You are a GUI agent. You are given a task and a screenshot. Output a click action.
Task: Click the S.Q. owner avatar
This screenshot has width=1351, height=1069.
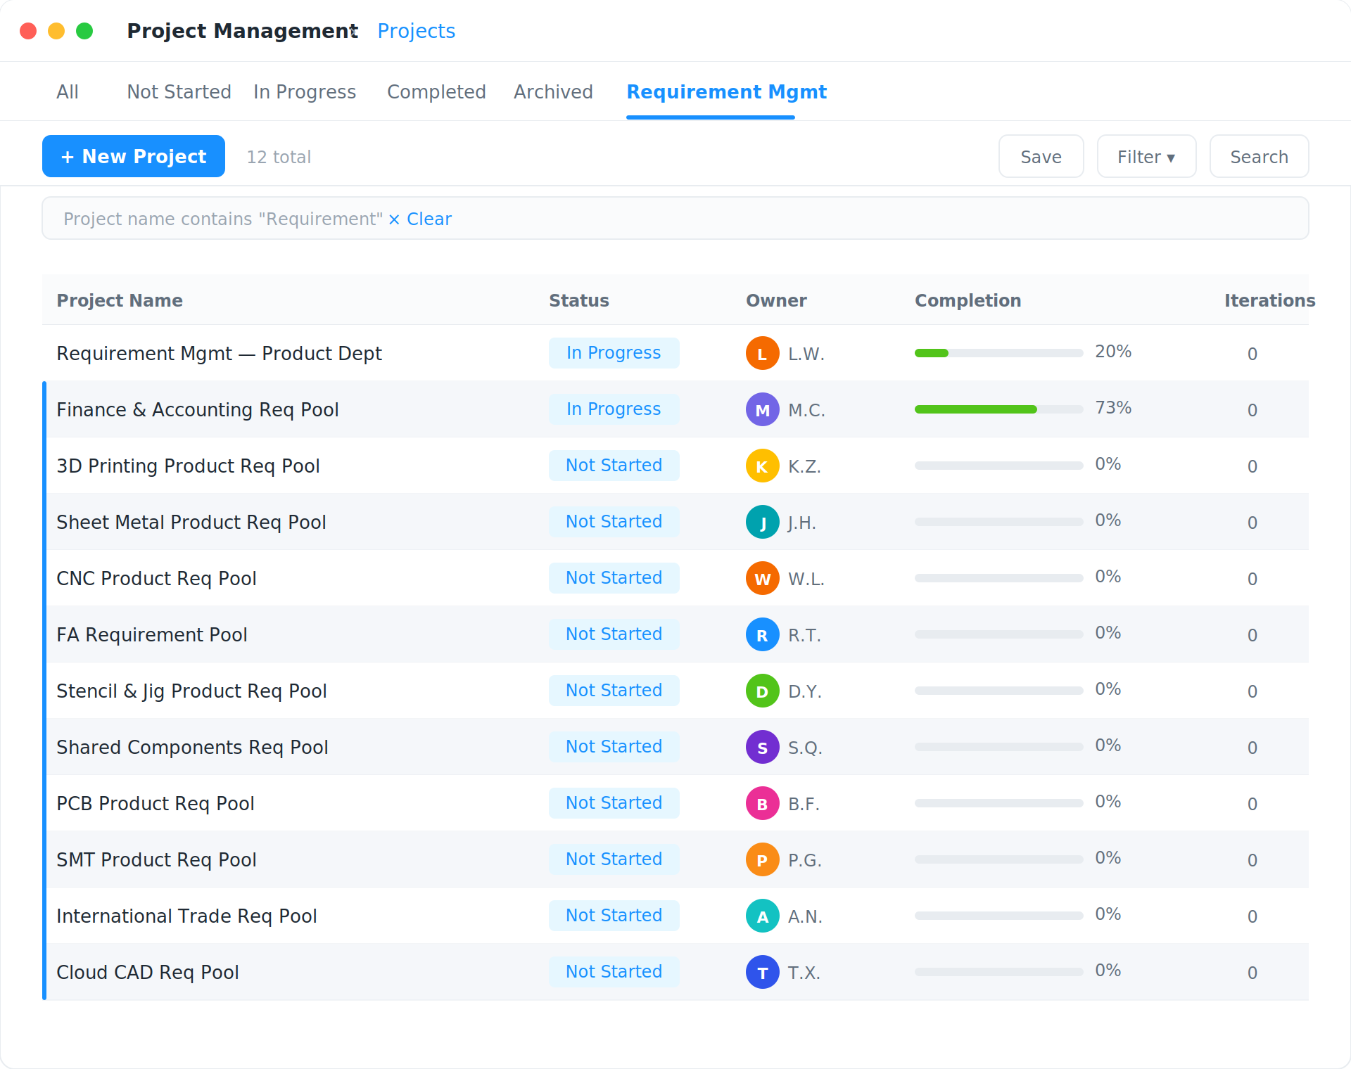coord(763,747)
